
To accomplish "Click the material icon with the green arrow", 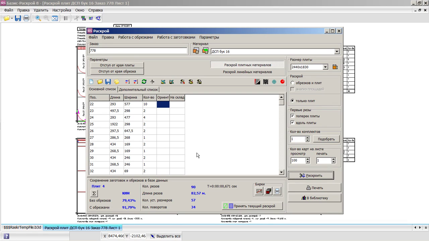I will (x=205, y=51).
